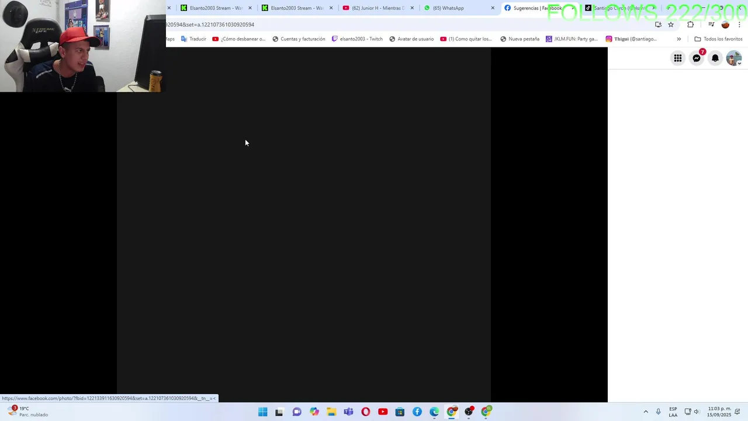Open Facebook app in taskbar
The image size is (748, 421).
pos(417,412)
